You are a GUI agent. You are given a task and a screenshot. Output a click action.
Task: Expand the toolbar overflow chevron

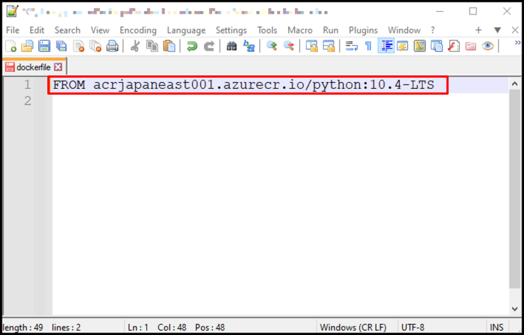[518, 42]
